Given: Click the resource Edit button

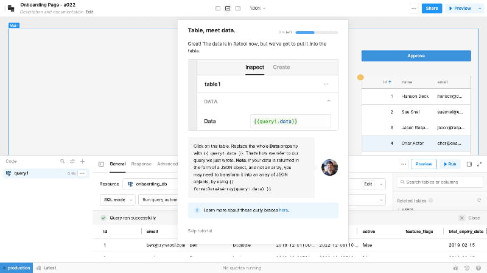Looking at the screenshot, I should (368, 184).
